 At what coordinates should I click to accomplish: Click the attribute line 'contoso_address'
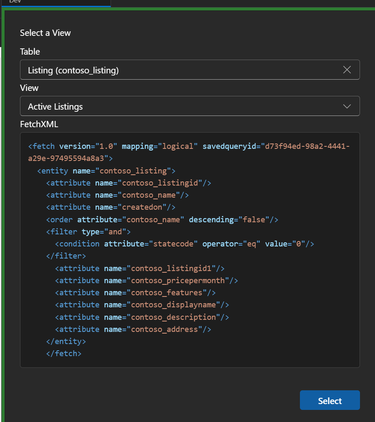pos(133,329)
